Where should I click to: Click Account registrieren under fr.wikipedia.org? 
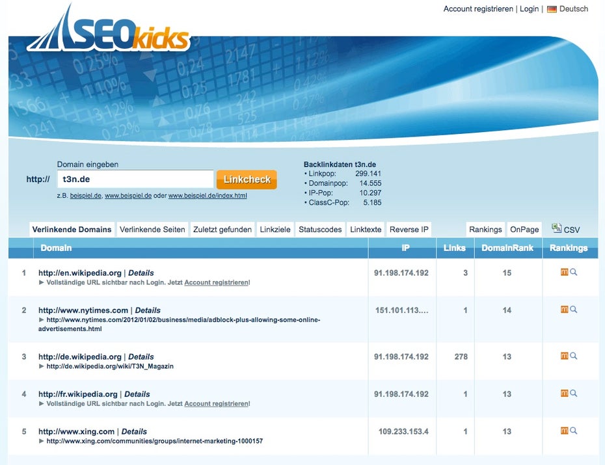pyautogui.click(x=217, y=404)
